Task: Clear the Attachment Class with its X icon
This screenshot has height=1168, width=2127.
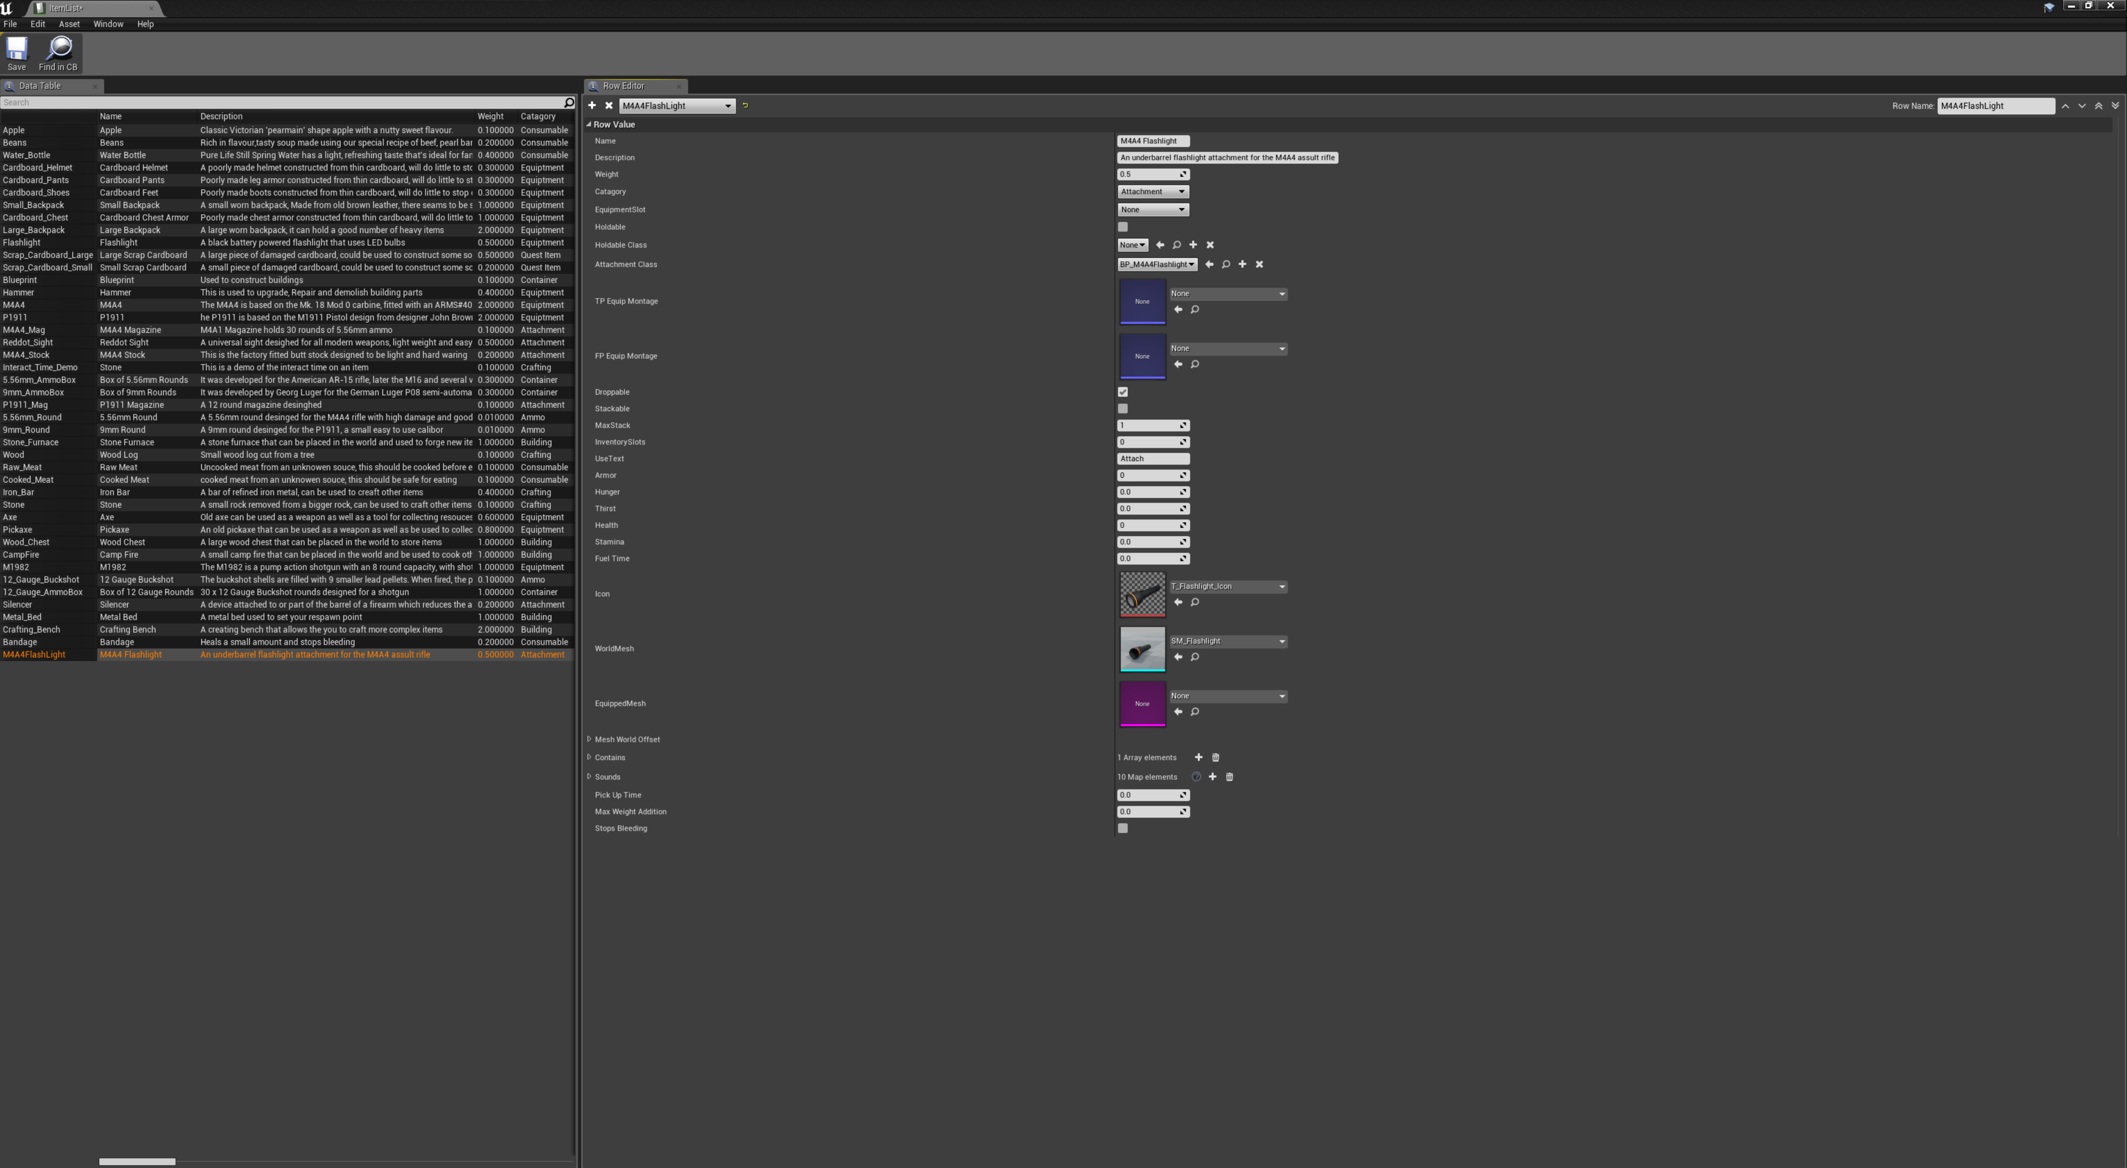Action: click(x=1259, y=265)
